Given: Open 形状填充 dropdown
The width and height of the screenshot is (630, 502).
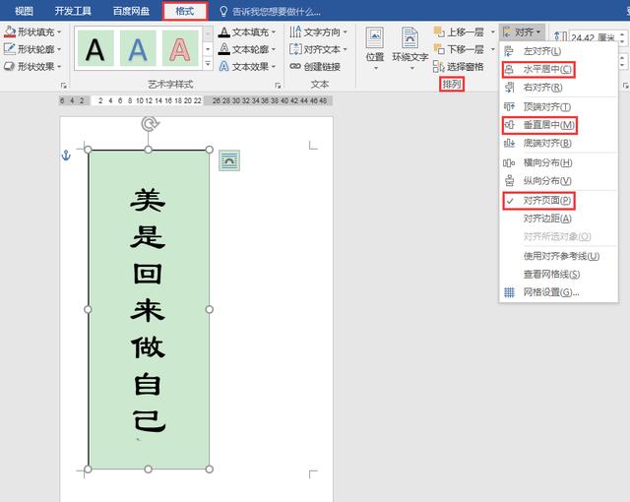Looking at the screenshot, I should pyautogui.click(x=32, y=31).
